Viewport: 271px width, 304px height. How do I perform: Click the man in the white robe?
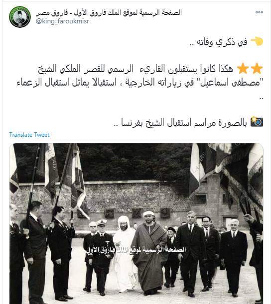(x=124, y=253)
